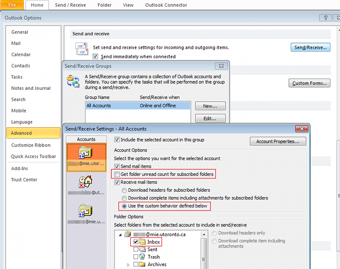Switch to the Home ribbon tab

click(37, 5)
